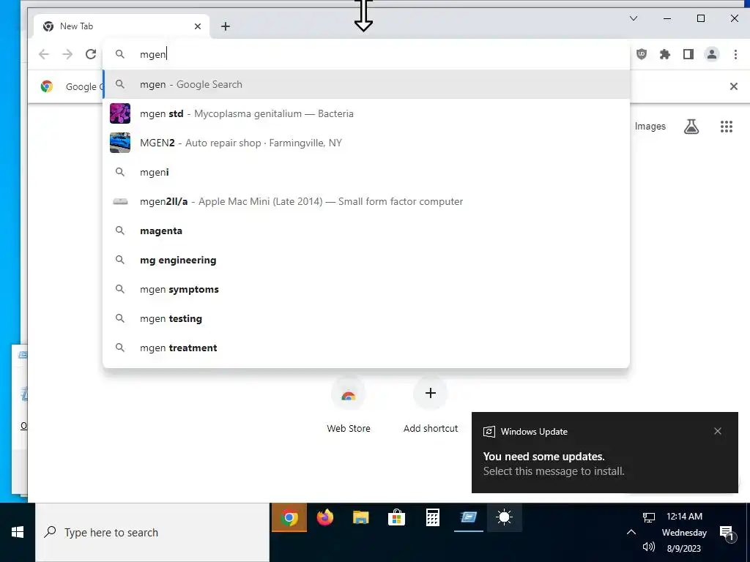Select the 'mg engineering' suggestion
The height and width of the screenshot is (562, 750).
366,260
